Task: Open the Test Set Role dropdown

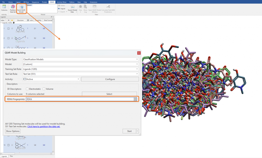Action: [x=80, y=74]
